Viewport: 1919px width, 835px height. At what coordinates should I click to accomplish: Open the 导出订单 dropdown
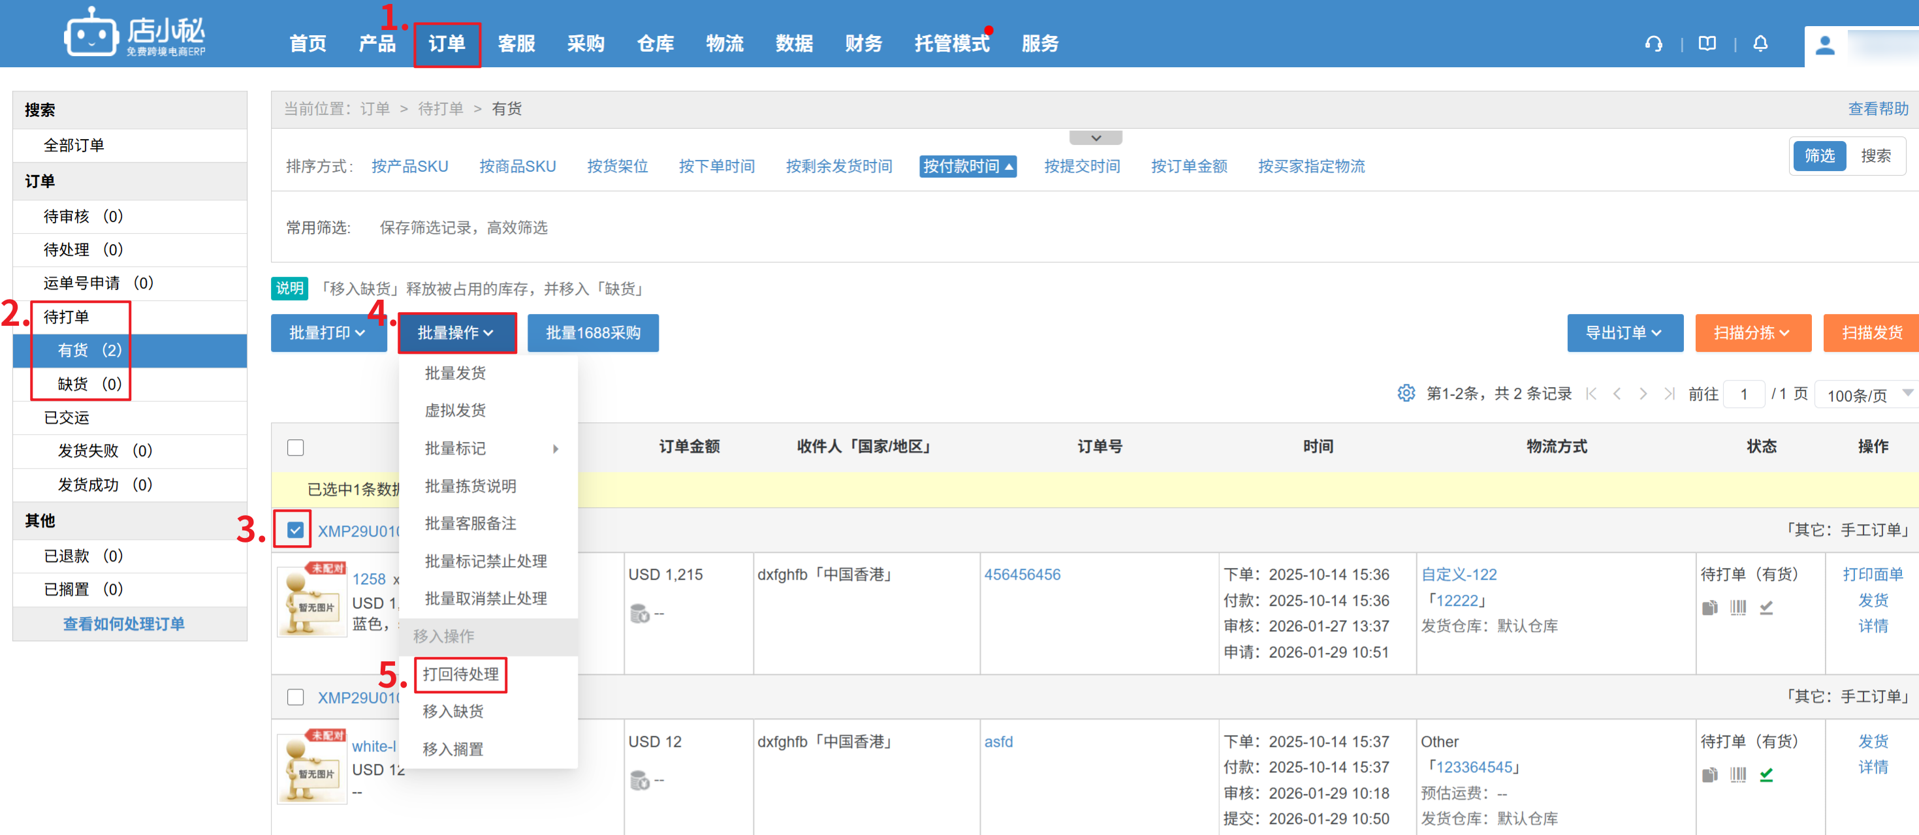pyautogui.click(x=1623, y=333)
